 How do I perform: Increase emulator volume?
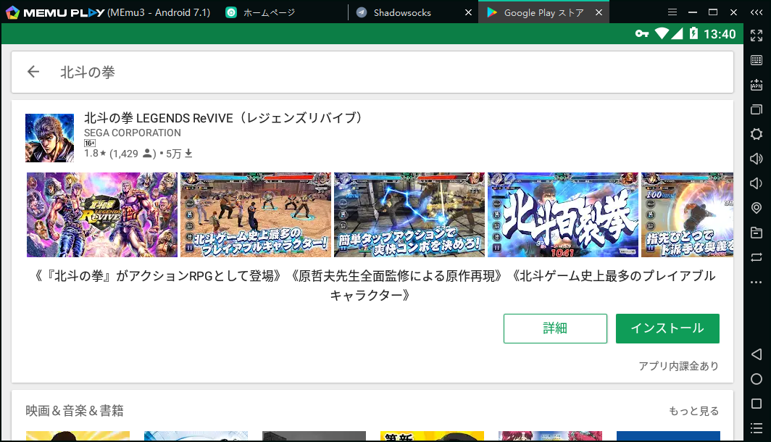point(757,159)
